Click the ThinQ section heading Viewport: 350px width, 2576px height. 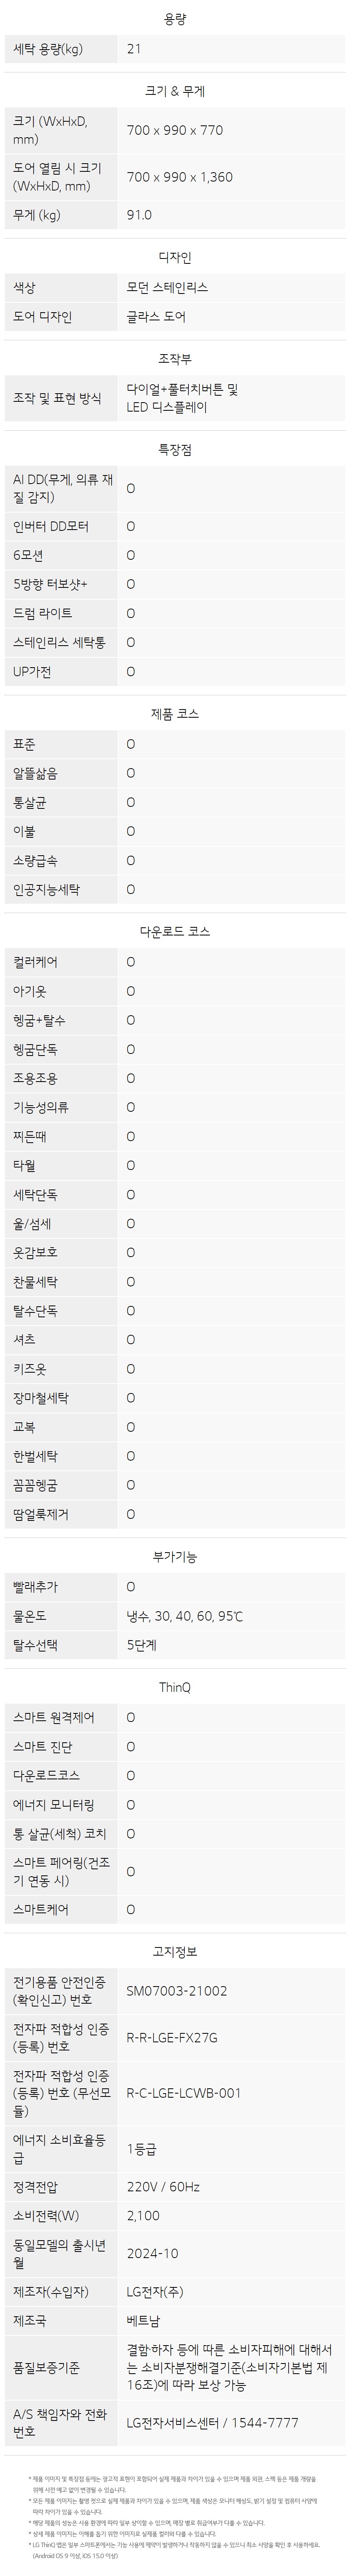click(x=175, y=1687)
